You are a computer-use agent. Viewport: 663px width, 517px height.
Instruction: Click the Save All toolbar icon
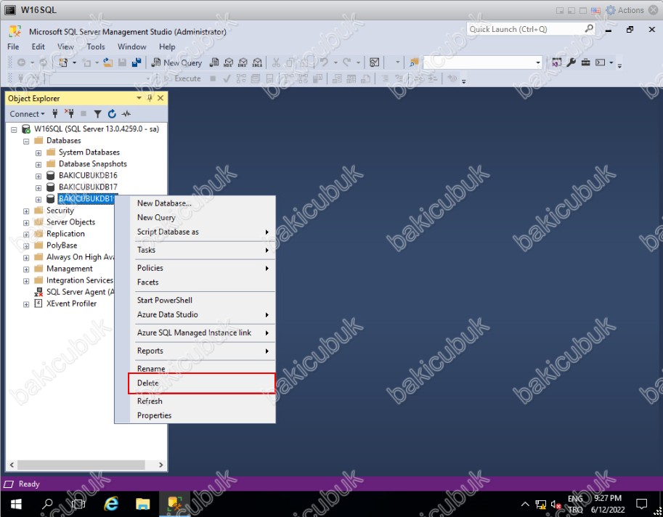136,62
